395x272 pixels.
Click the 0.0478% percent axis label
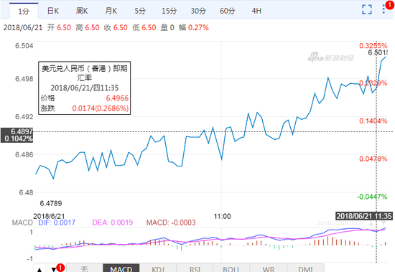tap(373, 159)
